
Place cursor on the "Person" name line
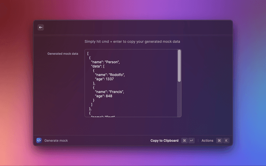pos(106,62)
